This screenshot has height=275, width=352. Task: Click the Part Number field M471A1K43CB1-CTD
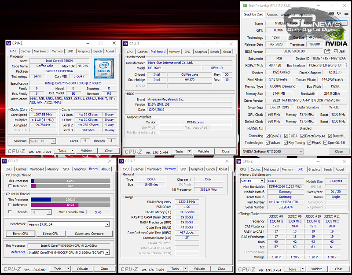coord(285,202)
